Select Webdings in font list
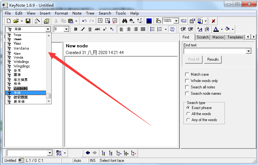 [26, 62]
